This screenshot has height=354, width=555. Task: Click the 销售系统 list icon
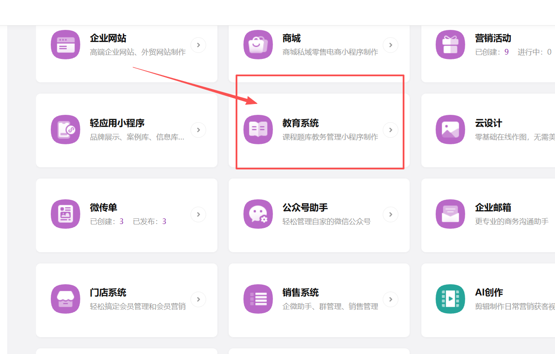pyautogui.click(x=258, y=299)
